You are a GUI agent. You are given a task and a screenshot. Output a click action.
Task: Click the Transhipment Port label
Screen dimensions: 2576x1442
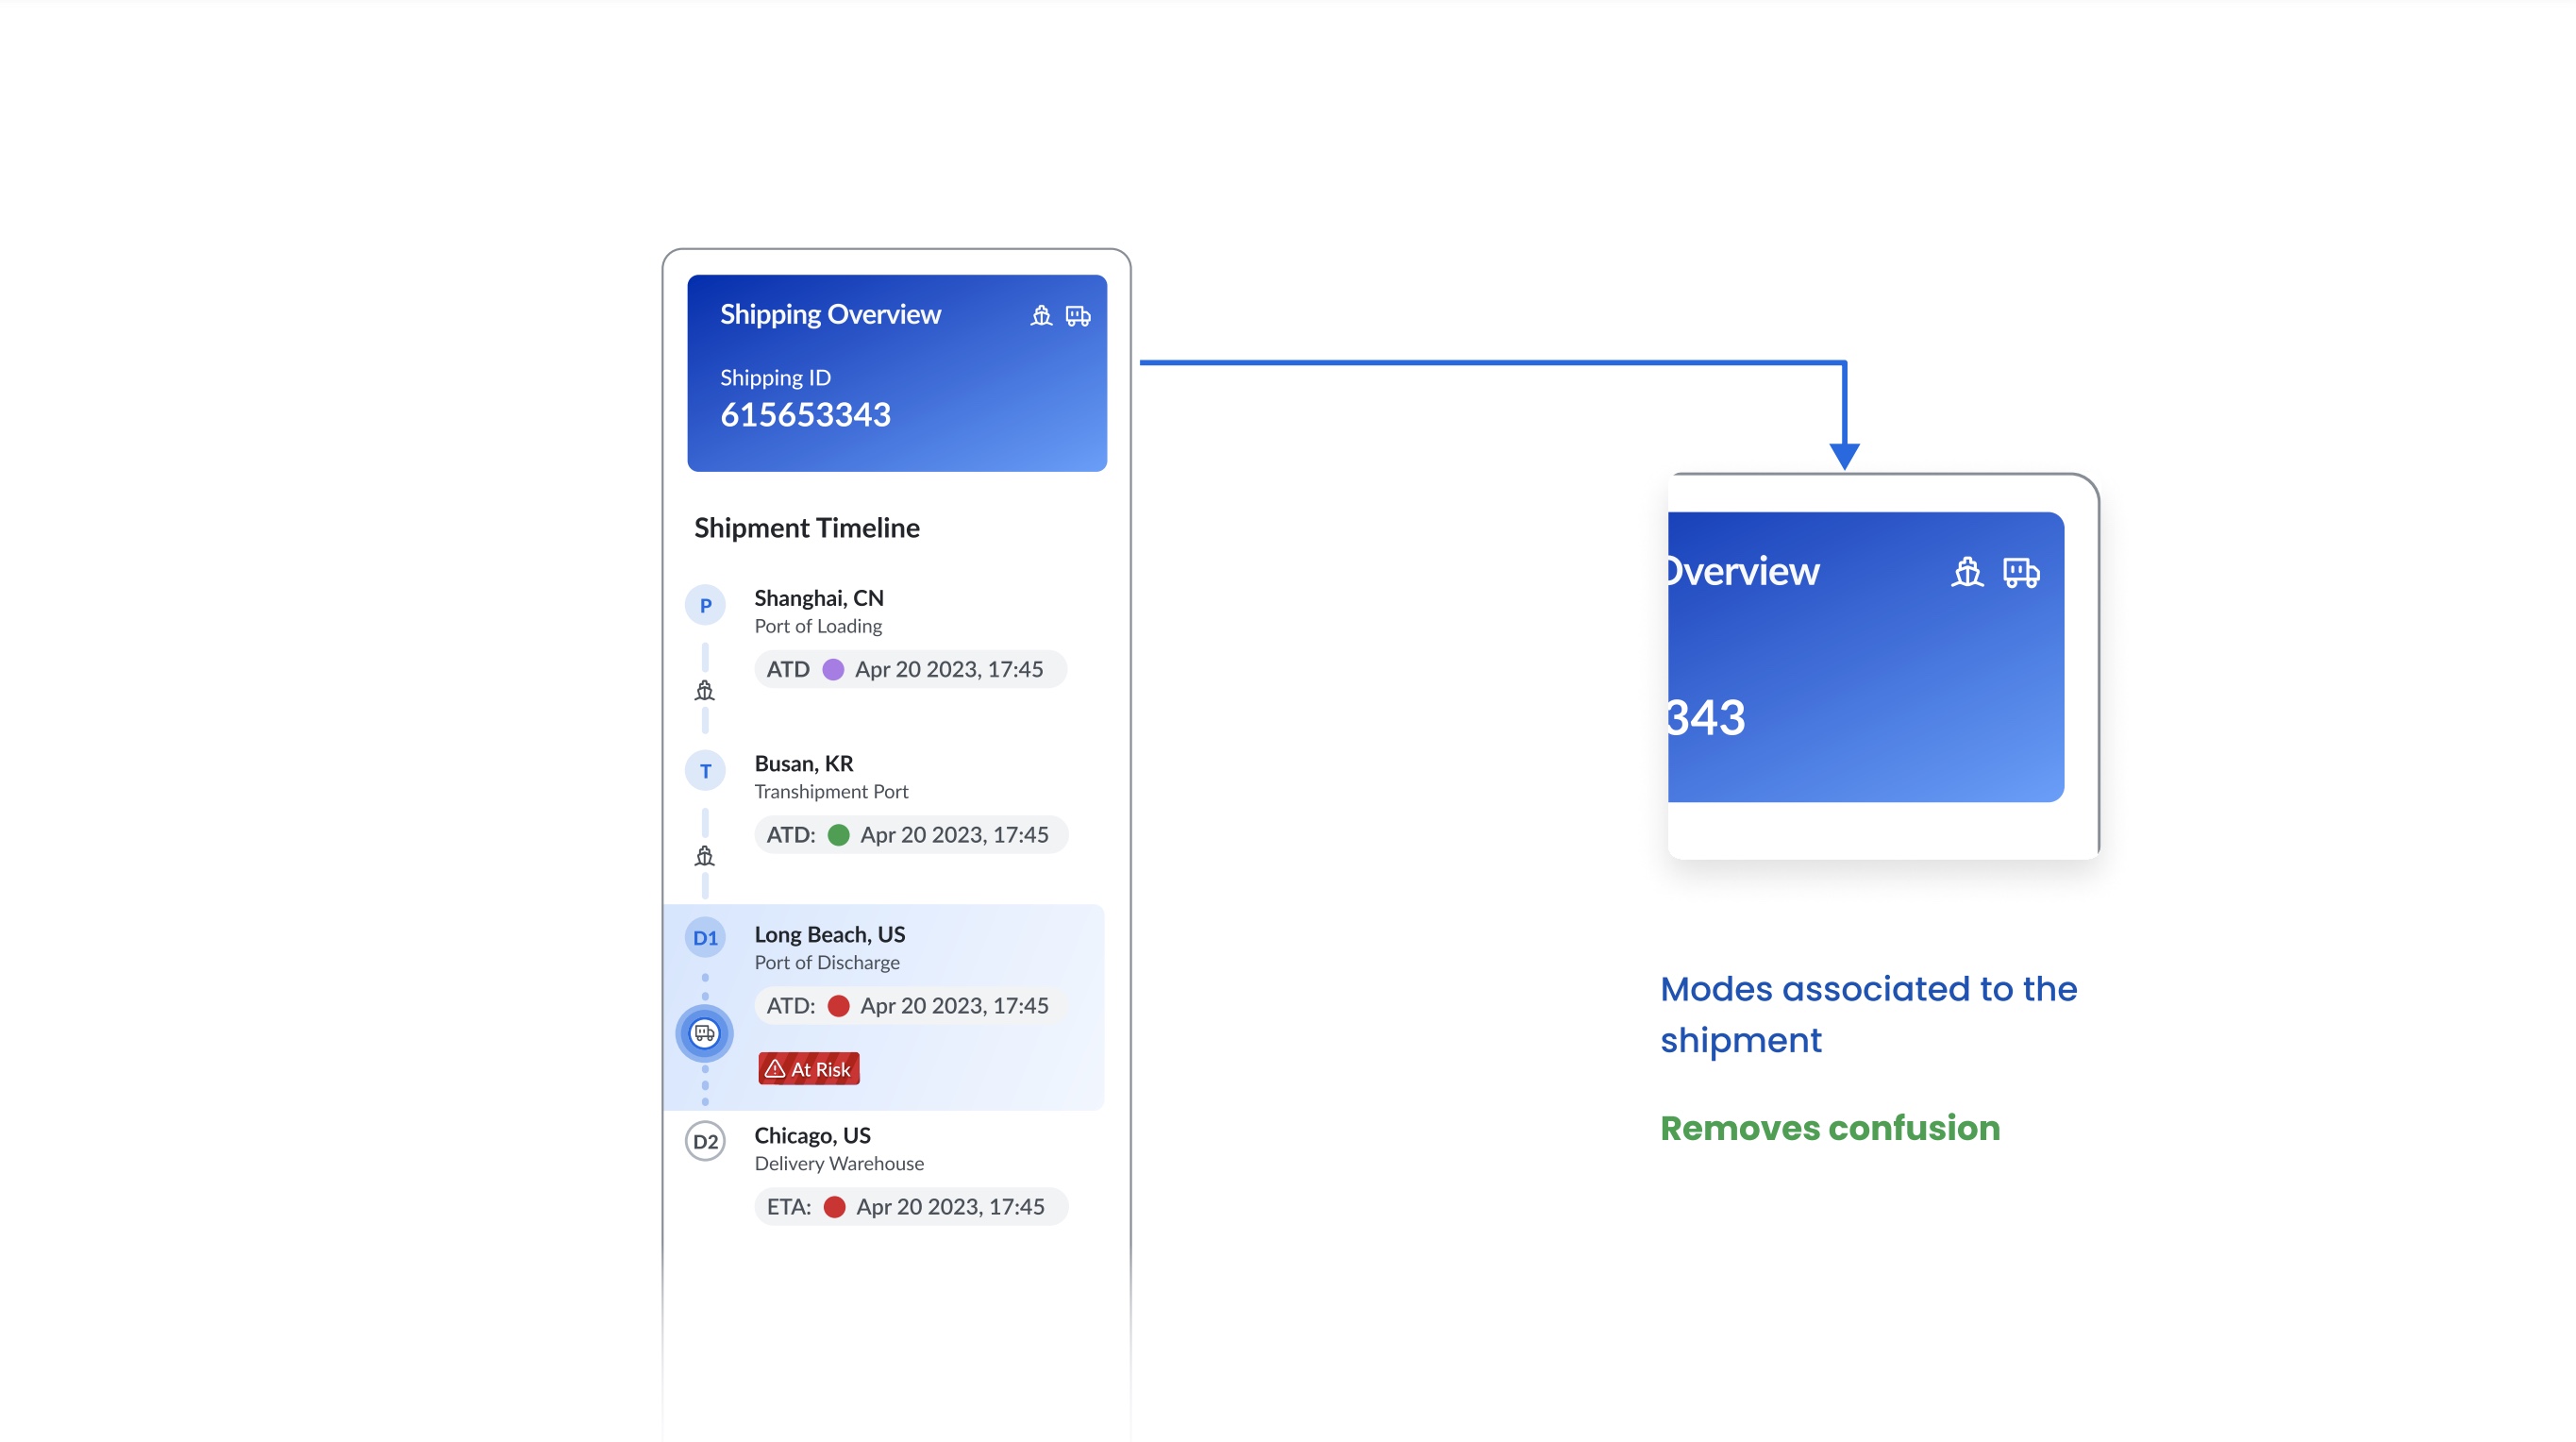click(831, 792)
